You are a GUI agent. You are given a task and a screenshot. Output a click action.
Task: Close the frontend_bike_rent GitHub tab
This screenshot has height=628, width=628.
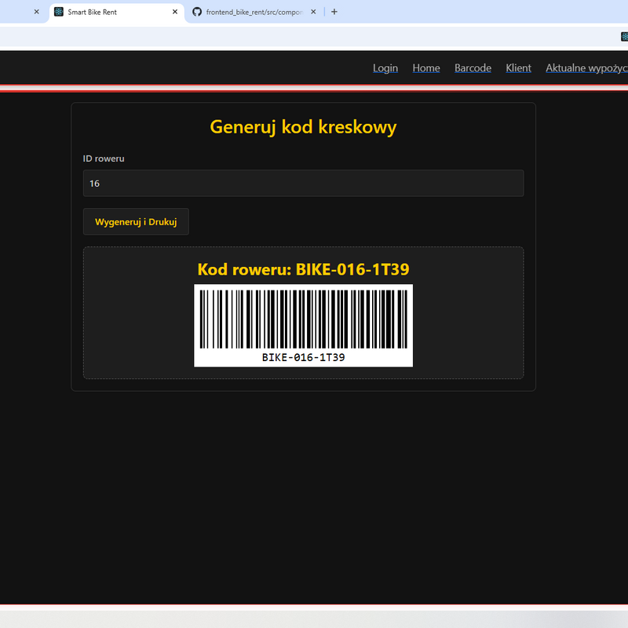click(314, 12)
